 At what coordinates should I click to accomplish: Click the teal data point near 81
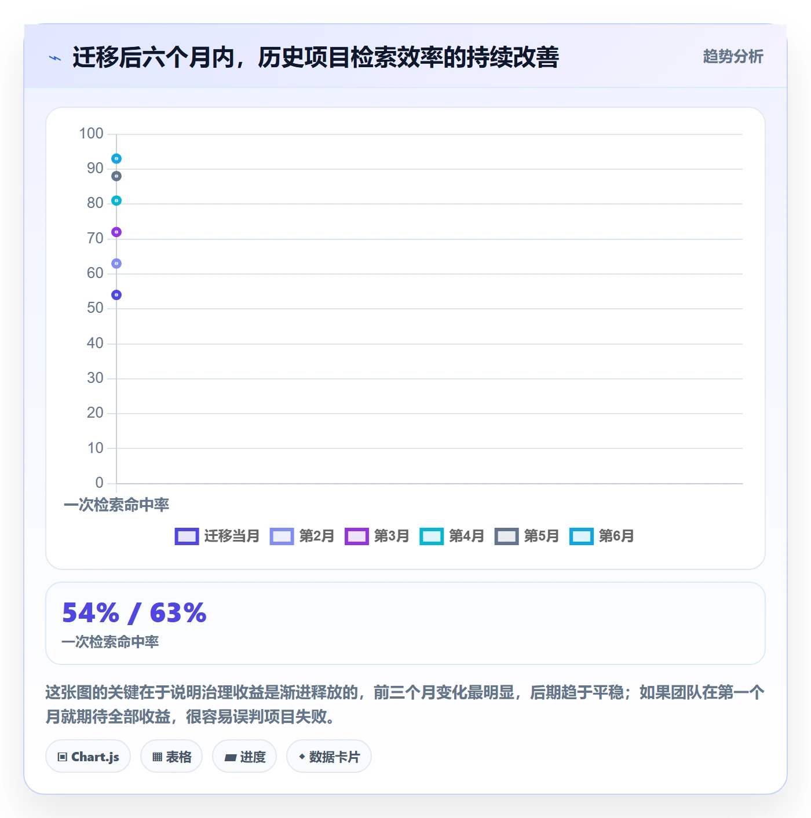(116, 200)
